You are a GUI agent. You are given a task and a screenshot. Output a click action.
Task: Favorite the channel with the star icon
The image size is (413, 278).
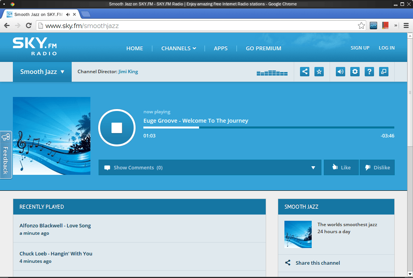point(319,72)
